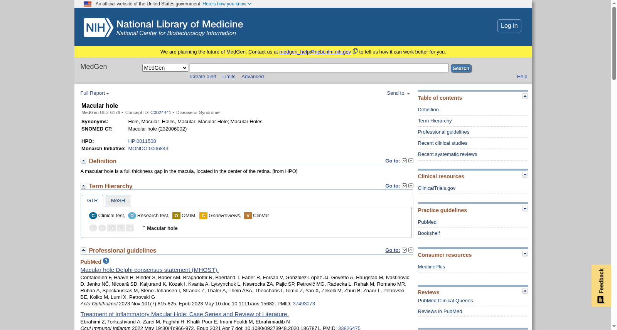Go to Recent systematic reviews in contents

pyautogui.click(x=447, y=154)
